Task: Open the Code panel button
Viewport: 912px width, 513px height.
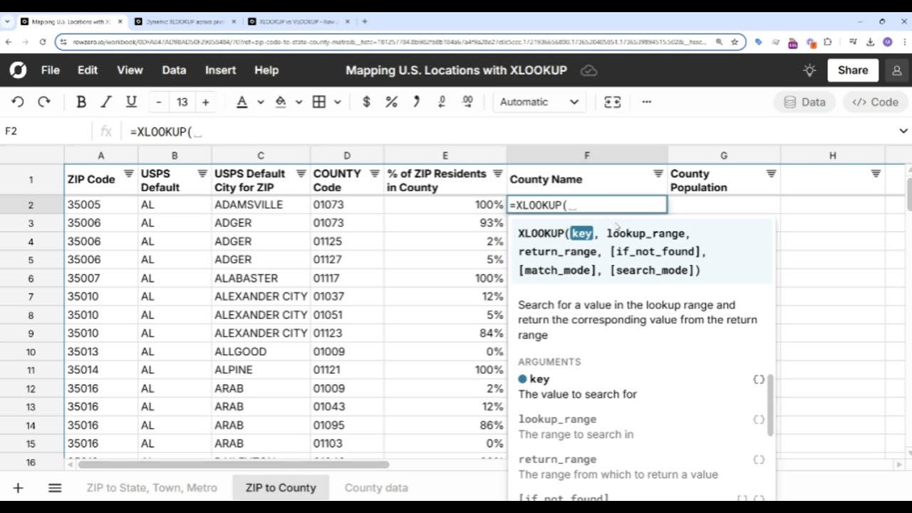Action: pos(876,102)
